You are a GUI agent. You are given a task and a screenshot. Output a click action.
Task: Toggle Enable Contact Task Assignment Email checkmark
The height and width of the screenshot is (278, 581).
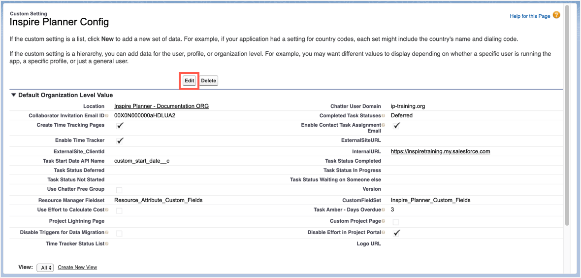(396, 126)
